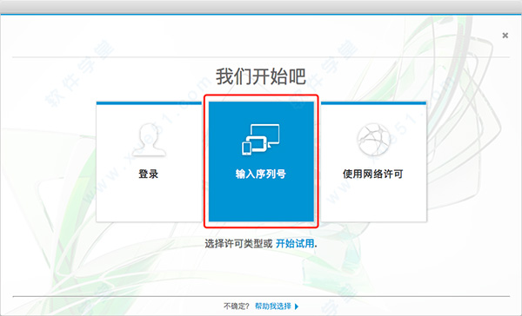Open the 帮助我选择 help link
The width and height of the screenshot is (522, 316).
click(273, 306)
